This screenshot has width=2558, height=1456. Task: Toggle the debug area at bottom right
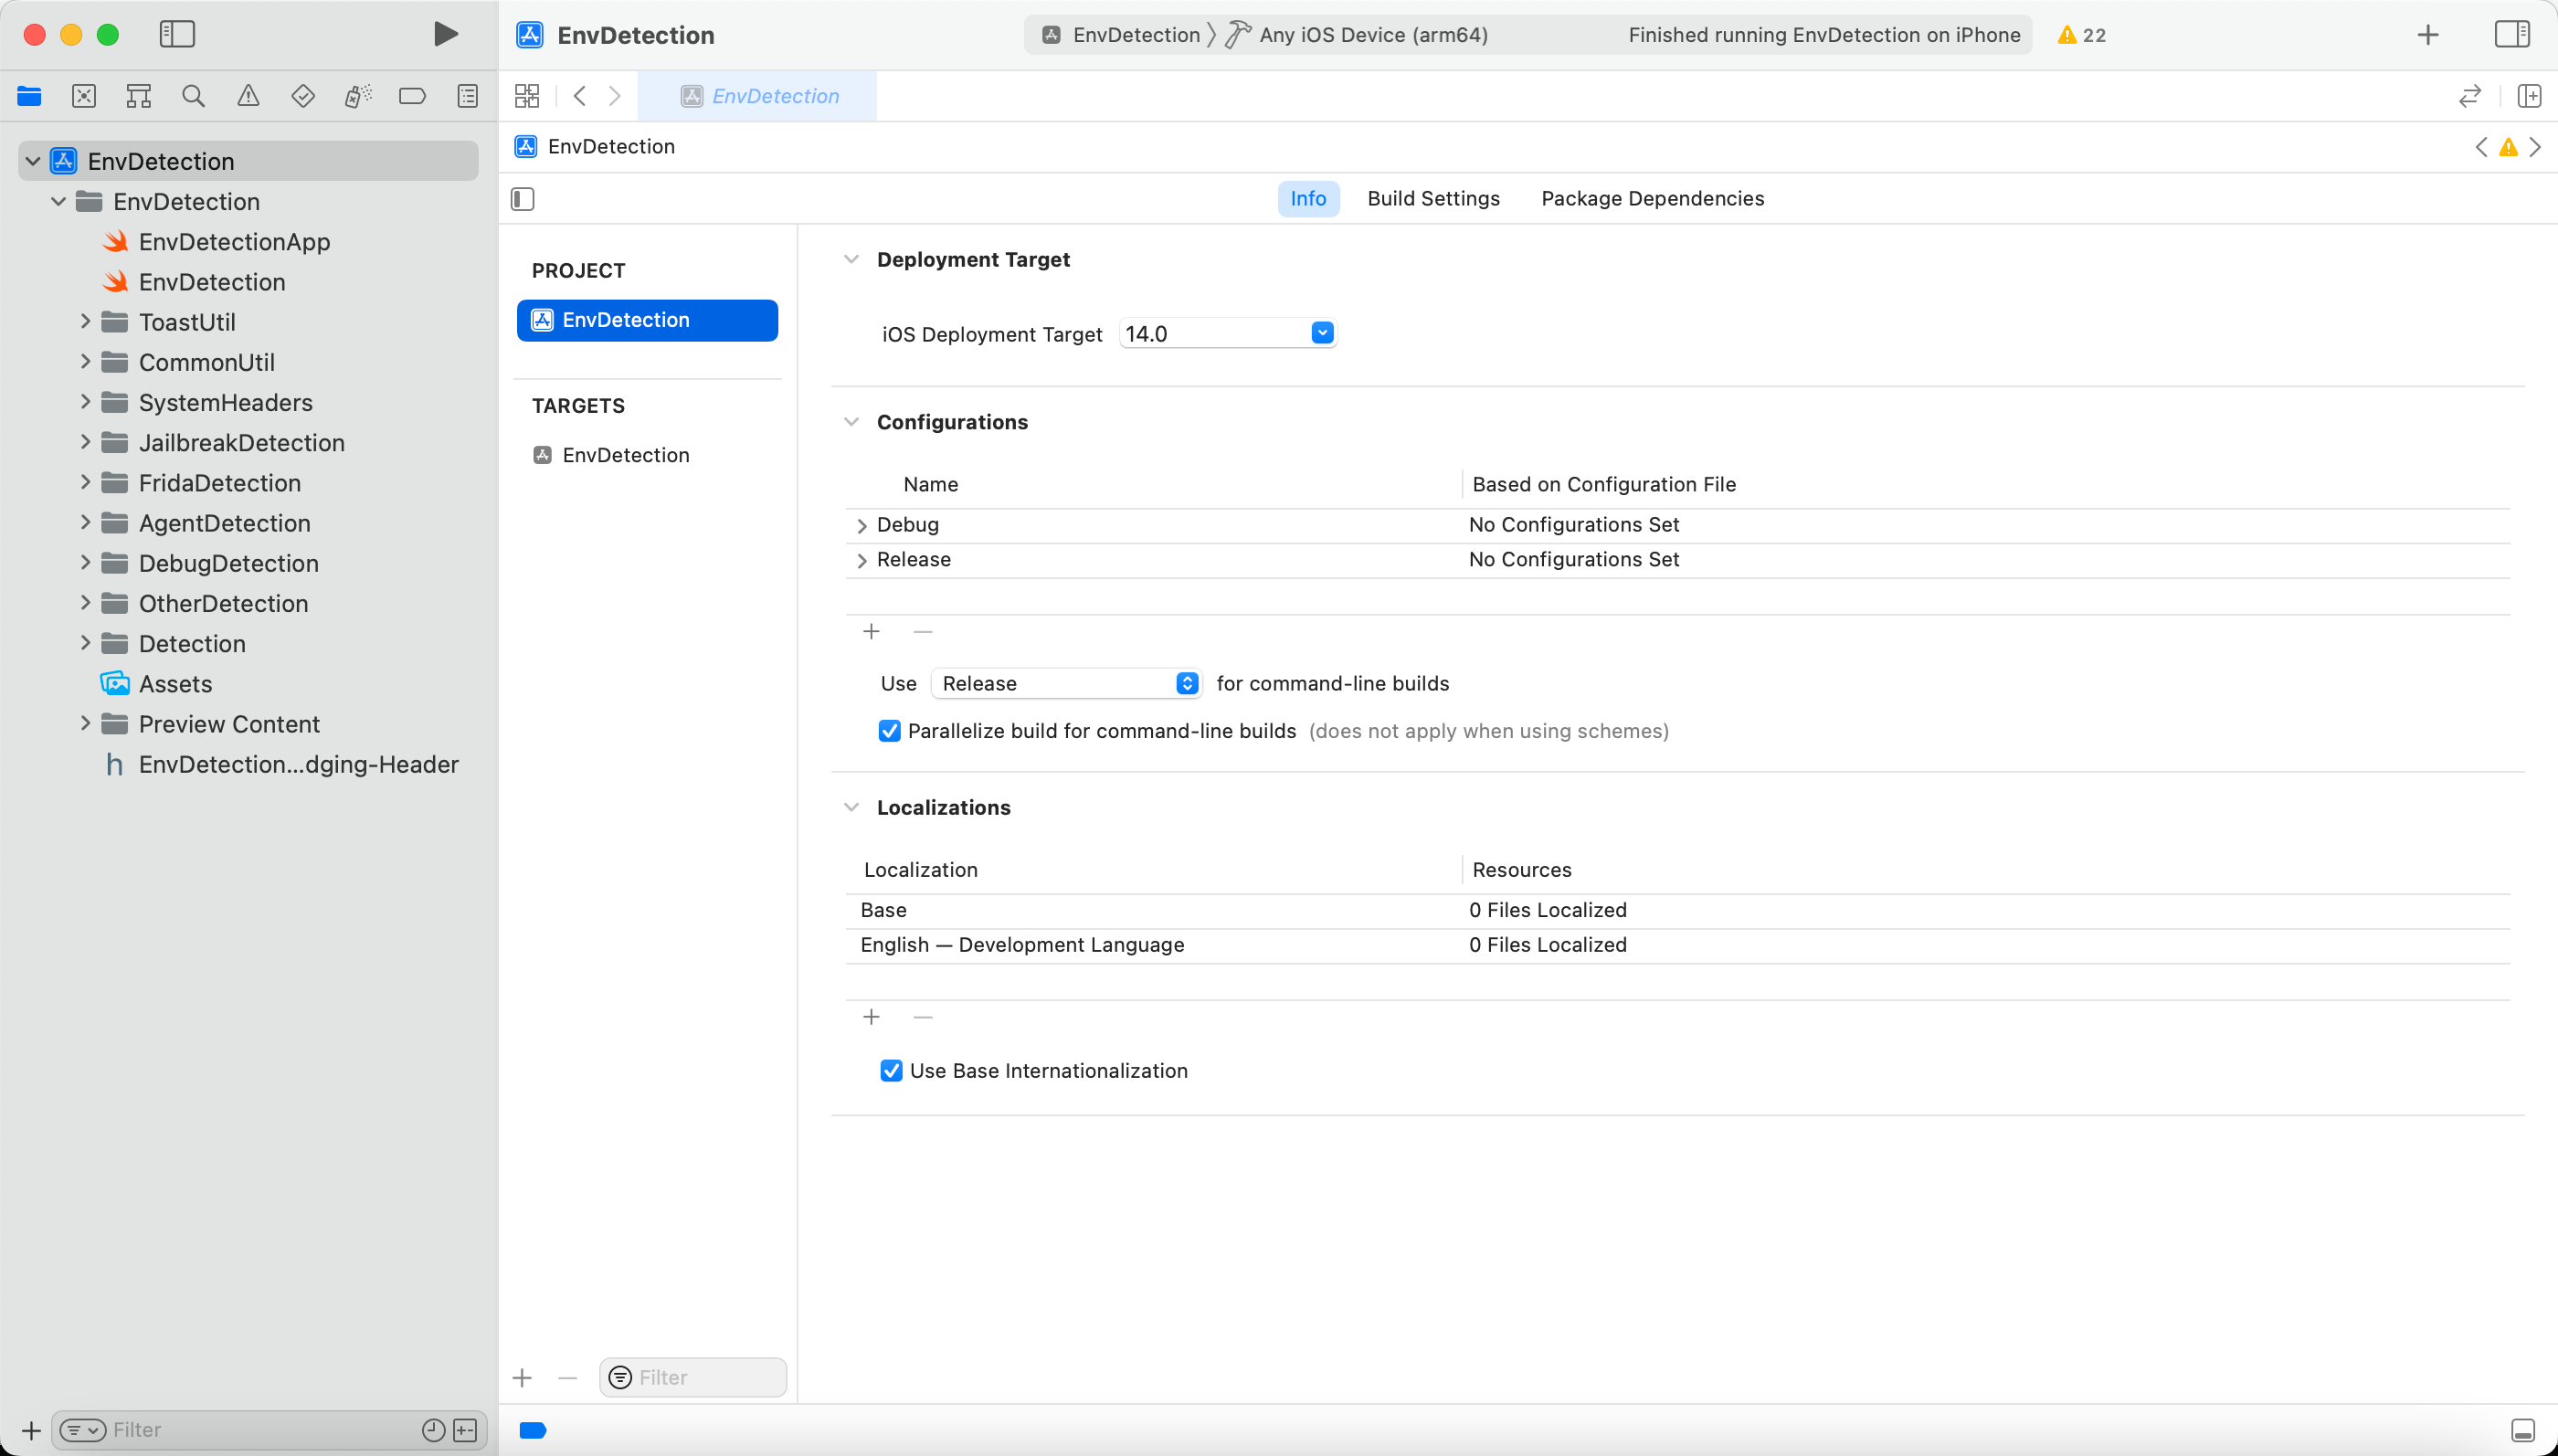click(x=2522, y=1430)
